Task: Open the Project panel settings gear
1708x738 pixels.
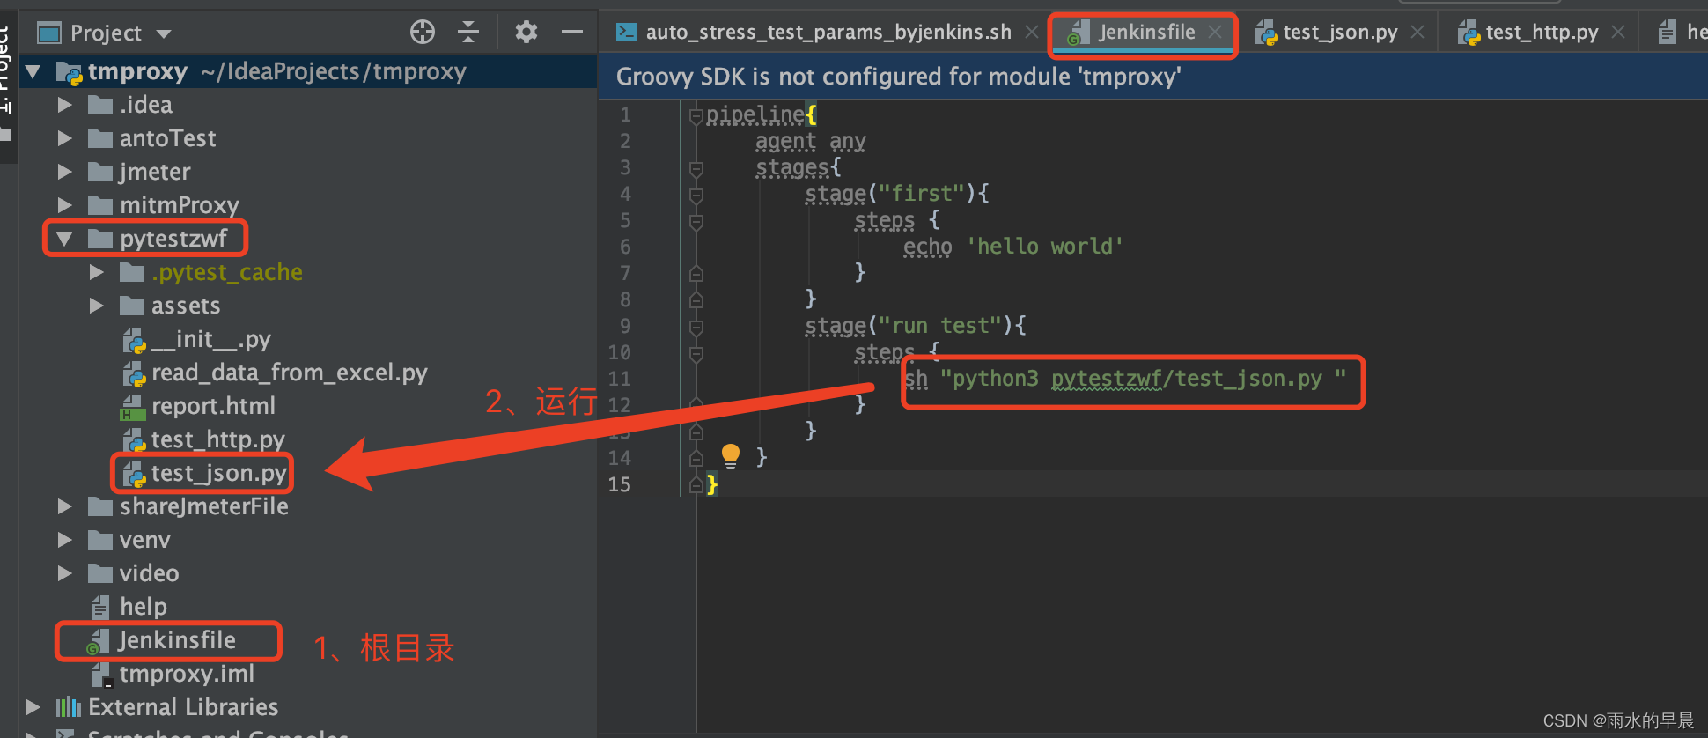Action: pos(526,33)
